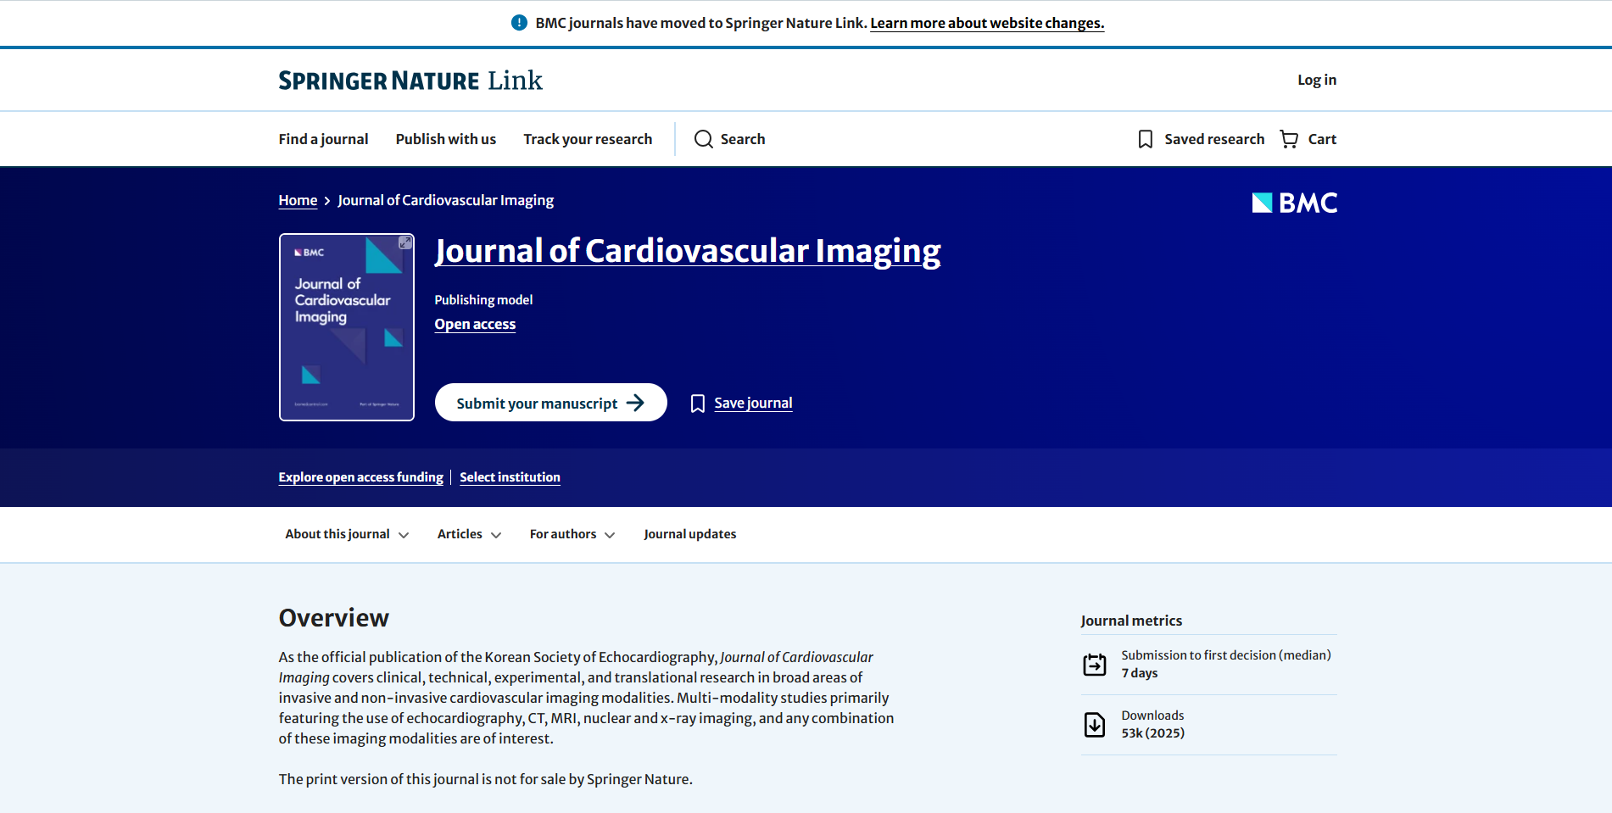Image resolution: width=1612 pixels, height=813 pixels.
Task: Click Learn more about website changes
Action: (x=987, y=23)
